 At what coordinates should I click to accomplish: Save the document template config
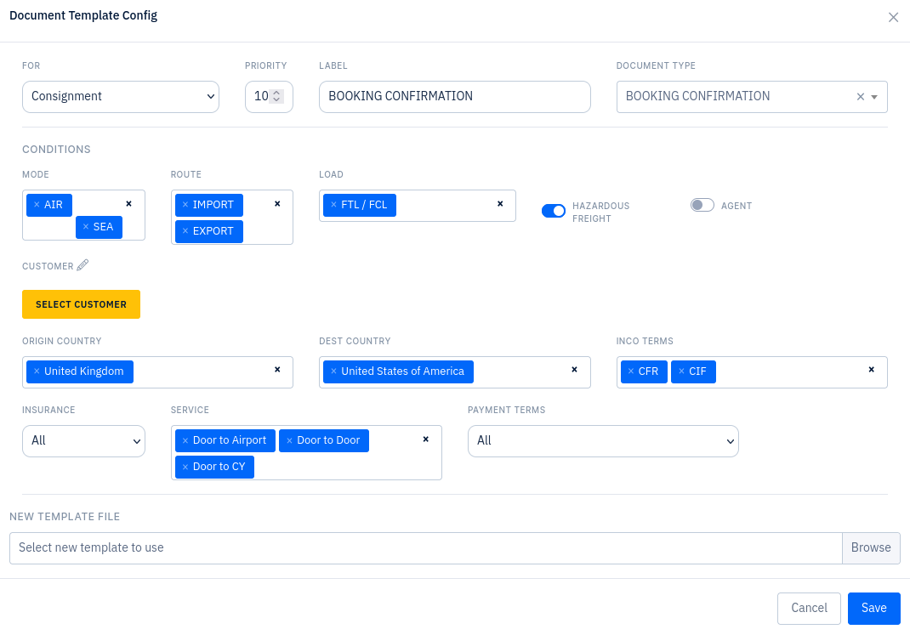873,608
